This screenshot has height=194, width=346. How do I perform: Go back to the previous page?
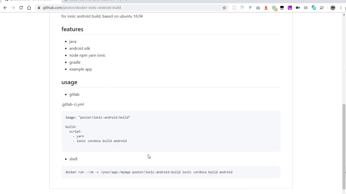coord(5,8)
